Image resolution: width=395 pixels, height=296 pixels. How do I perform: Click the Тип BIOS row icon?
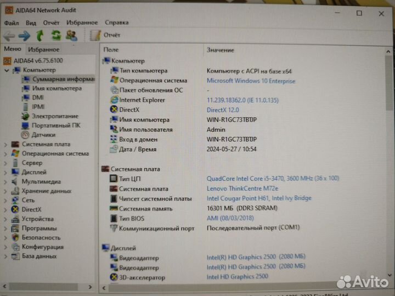[x=114, y=218]
